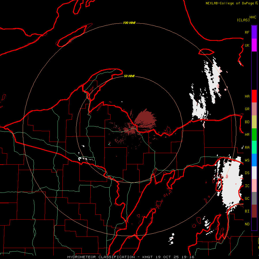
Task: Click the ND black legend swatch
Action: [x=254, y=224]
